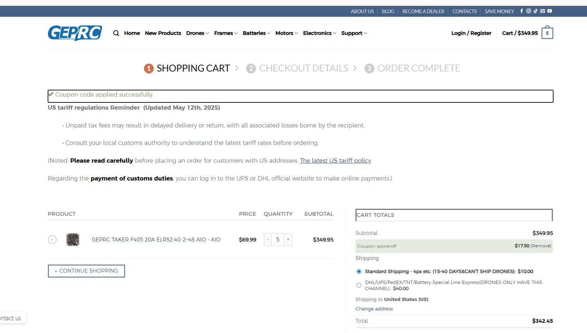Expand the Frames dropdown menu
Viewport: 587px width, 333px height.
tap(226, 33)
